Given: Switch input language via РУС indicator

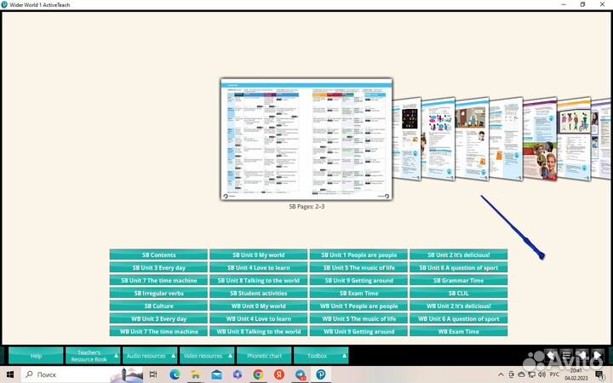Looking at the screenshot, I should click(x=554, y=374).
